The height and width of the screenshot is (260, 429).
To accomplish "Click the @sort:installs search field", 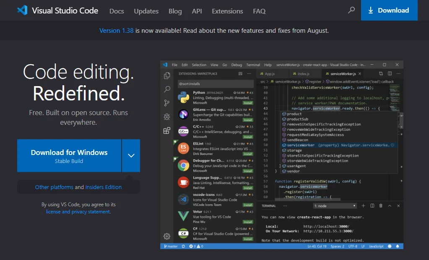I will (x=216, y=84).
